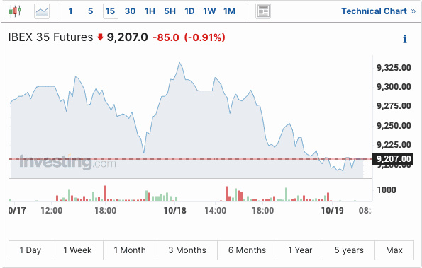The image size is (422, 268).
Task: Click the (-0.91%) percent change value
Action: (204, 37)
